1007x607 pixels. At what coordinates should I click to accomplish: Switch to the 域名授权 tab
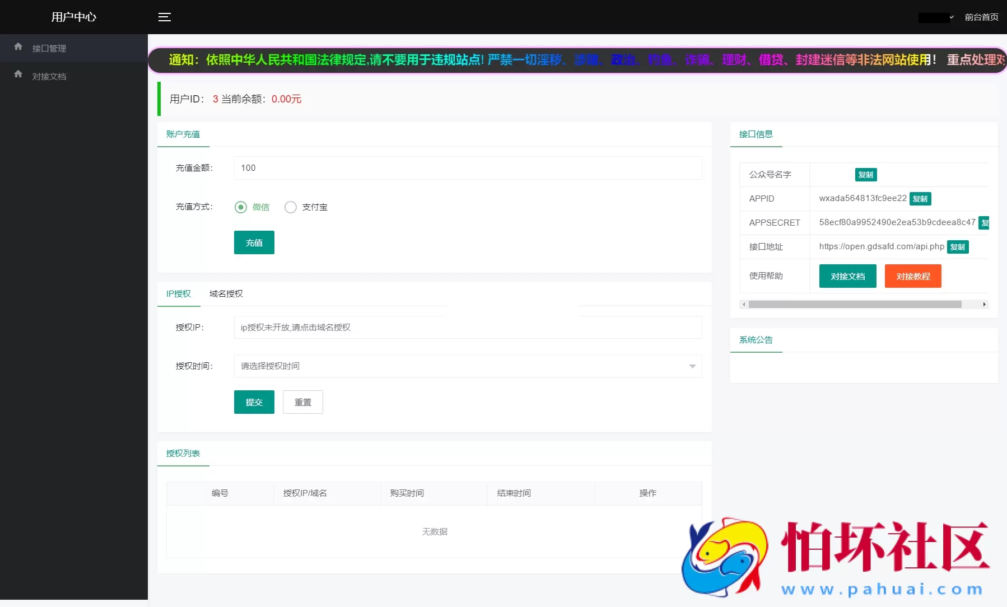(x=225, y=293)
